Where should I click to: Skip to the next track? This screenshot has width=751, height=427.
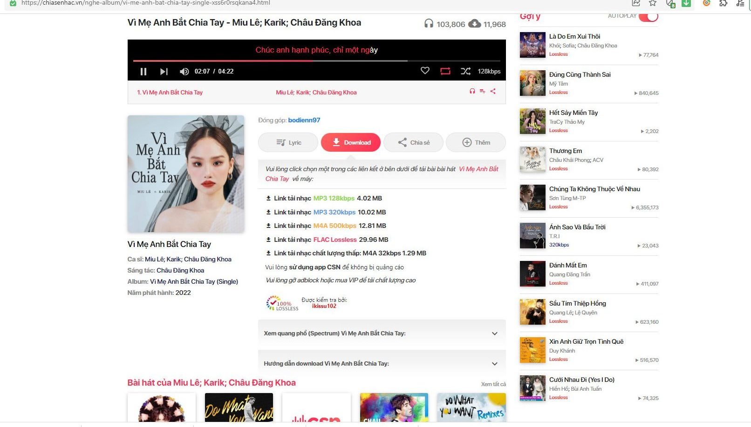pos(164,72)
